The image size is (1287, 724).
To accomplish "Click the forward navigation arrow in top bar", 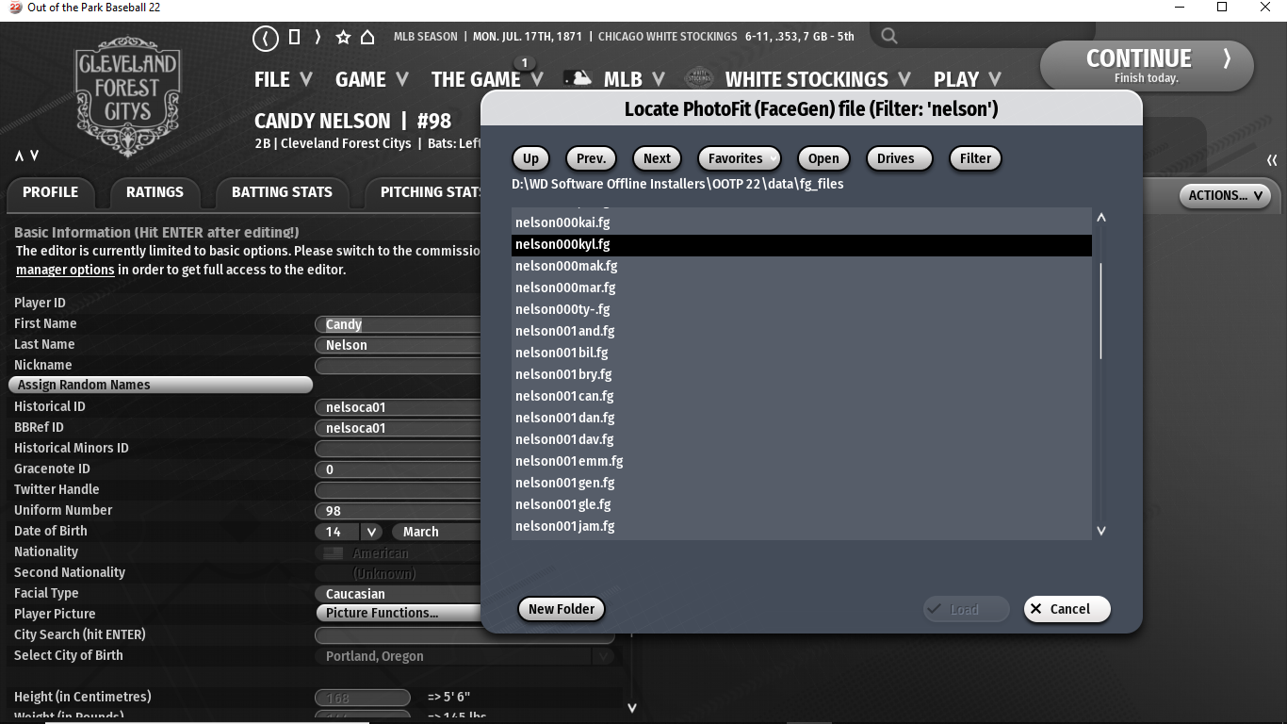I will coord(318,38).
